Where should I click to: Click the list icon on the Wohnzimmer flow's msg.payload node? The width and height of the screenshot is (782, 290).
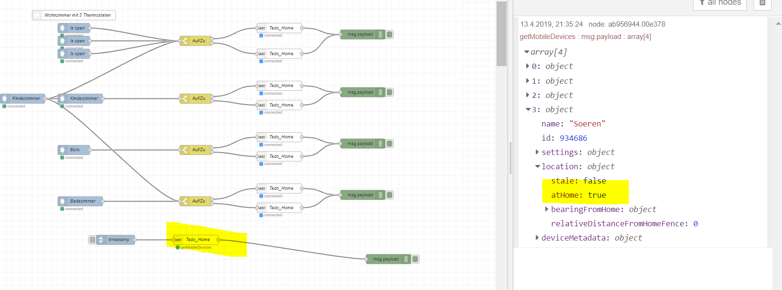pyautogui.click(x=380, y=34)
